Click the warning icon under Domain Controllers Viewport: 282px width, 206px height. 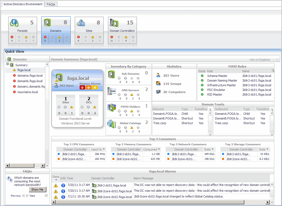click(x=126, y=37)
